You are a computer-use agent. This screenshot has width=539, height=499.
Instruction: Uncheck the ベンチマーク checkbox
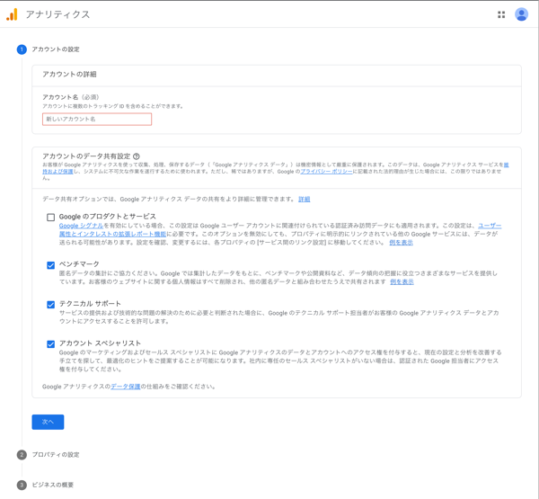[51, 265]
